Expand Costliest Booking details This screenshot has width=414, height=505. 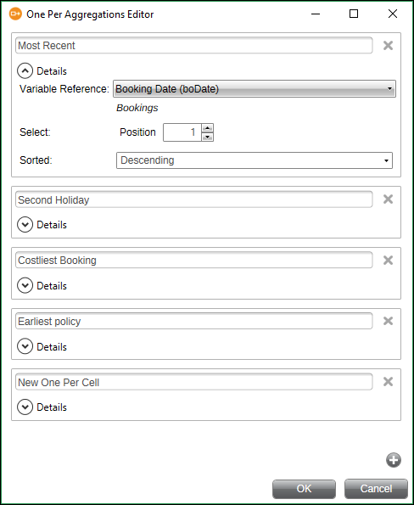[25, 285]
